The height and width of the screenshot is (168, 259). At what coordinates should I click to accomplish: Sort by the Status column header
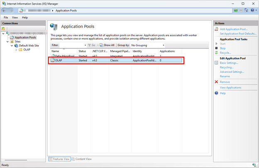coord(84,51)
